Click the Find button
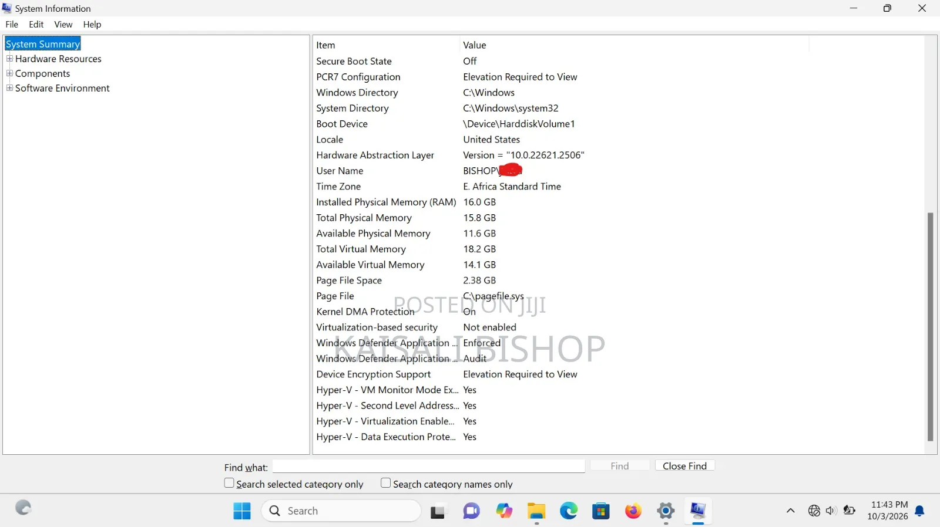The width and height of the screenshot is (940, 527). (620, 465)
